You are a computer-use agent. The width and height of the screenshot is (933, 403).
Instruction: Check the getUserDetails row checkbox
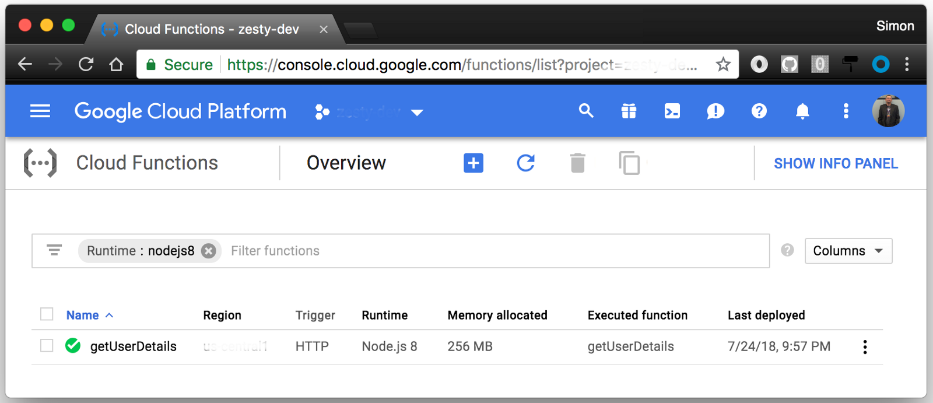pos(47,346)
